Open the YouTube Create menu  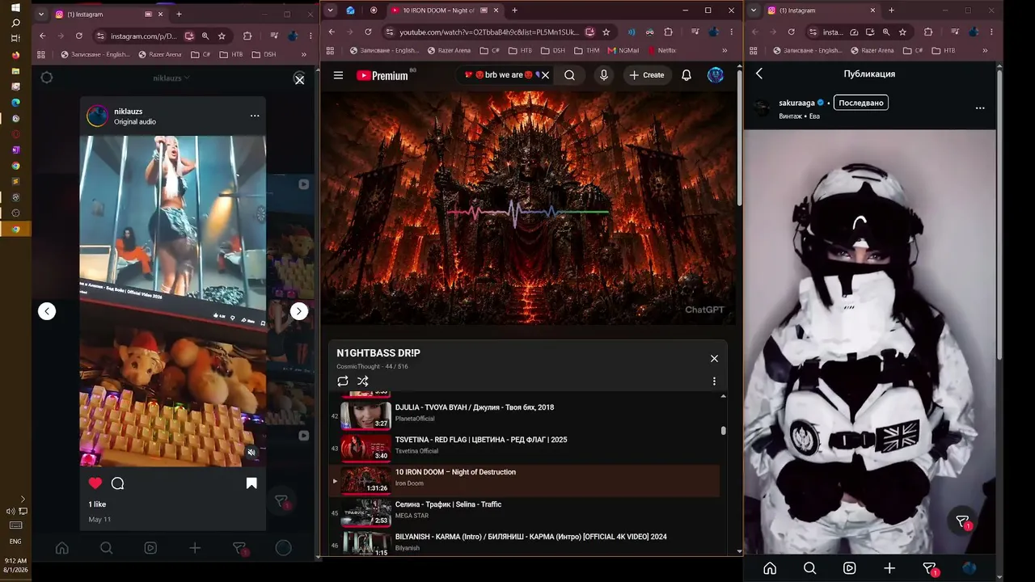tap(647, 75)
